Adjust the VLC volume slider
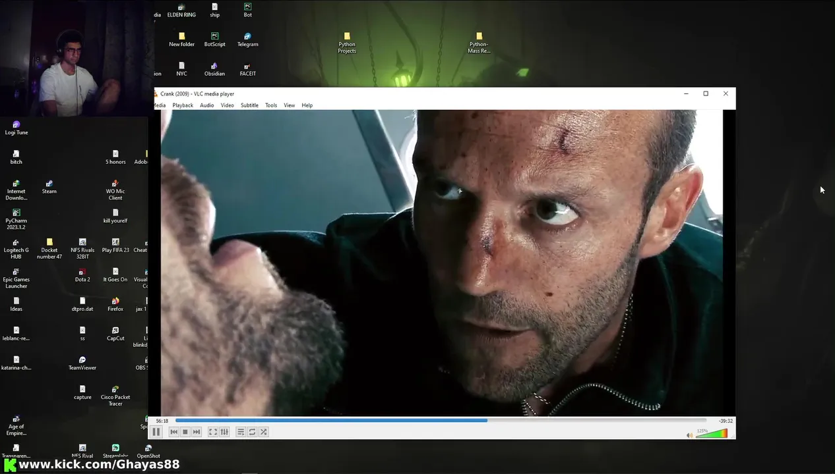 pos(712,433)
